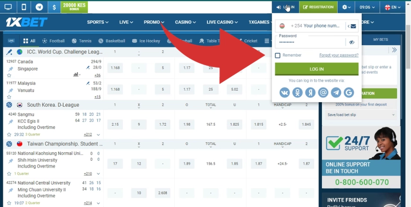411x207 pixels.
Task: Expand +210 markets chevron for Kaohsiung match
Action: [98, 173]
